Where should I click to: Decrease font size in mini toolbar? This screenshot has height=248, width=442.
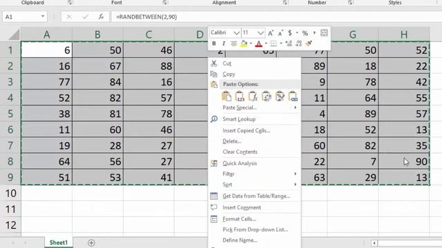click(x=280, y=33)
